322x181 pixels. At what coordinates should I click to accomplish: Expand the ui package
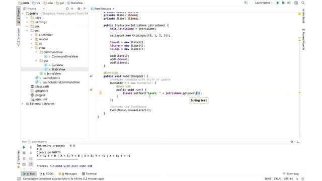[32, 44]
